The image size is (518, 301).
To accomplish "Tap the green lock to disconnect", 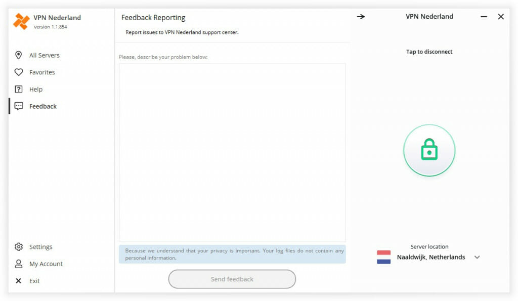I will (x=429, y=150).
